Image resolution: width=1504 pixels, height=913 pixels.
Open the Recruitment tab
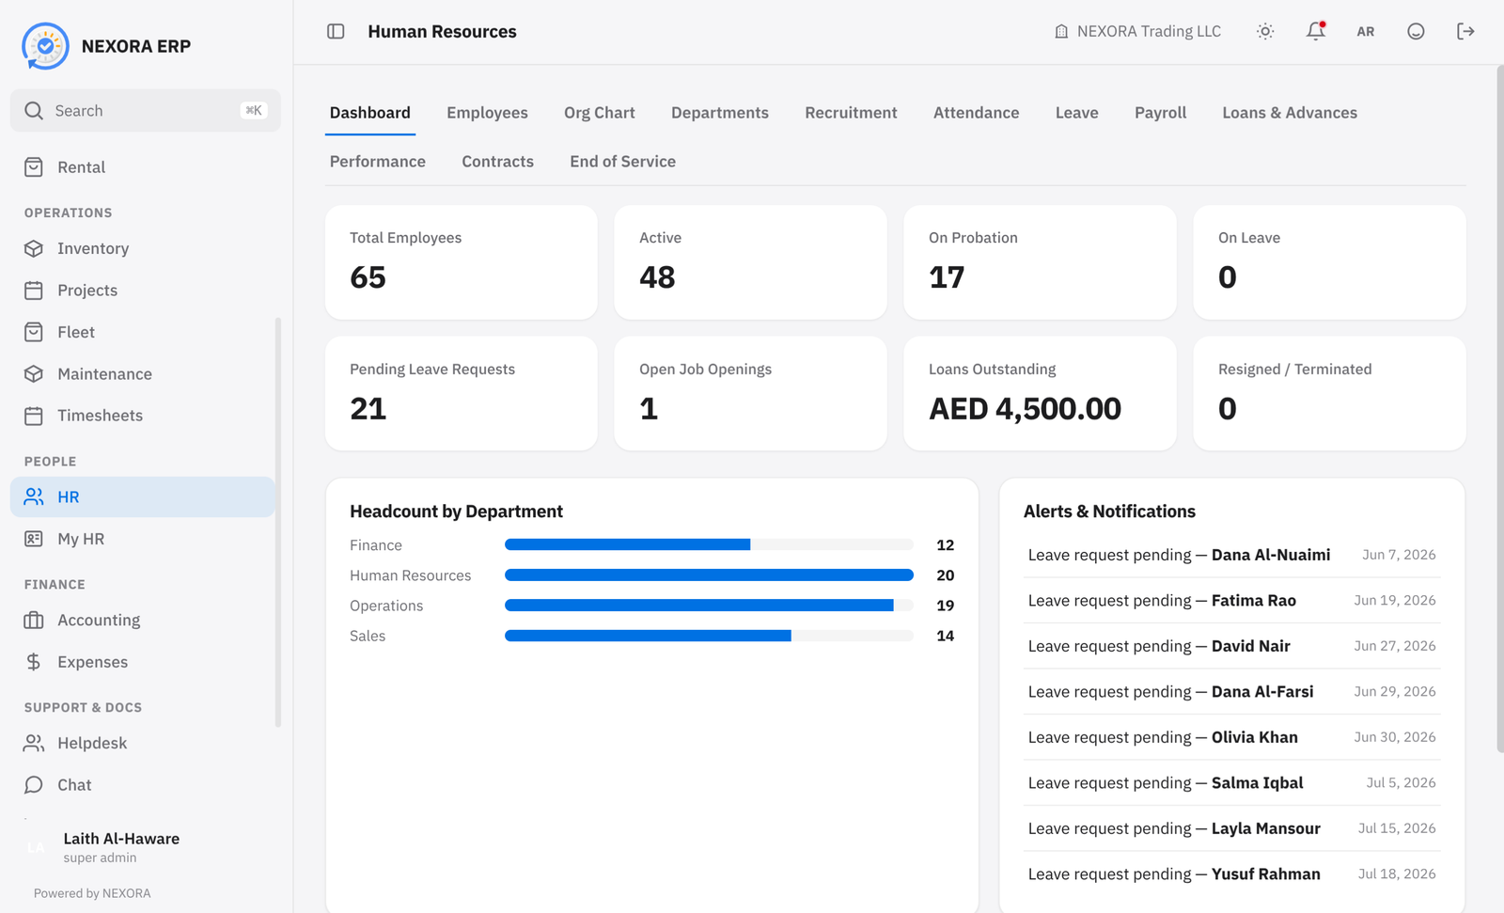click(x=851, y=113)
